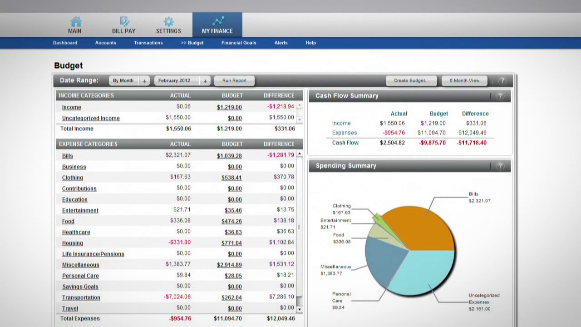This screenshot has height=327, width=581.
Task: Click the Create Budget button
Action: point(411,81)
